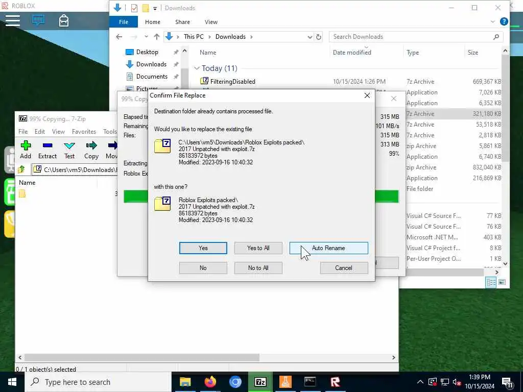Click the No to All button
This screenshot has height=392, width=523.
tap(258, 268)
